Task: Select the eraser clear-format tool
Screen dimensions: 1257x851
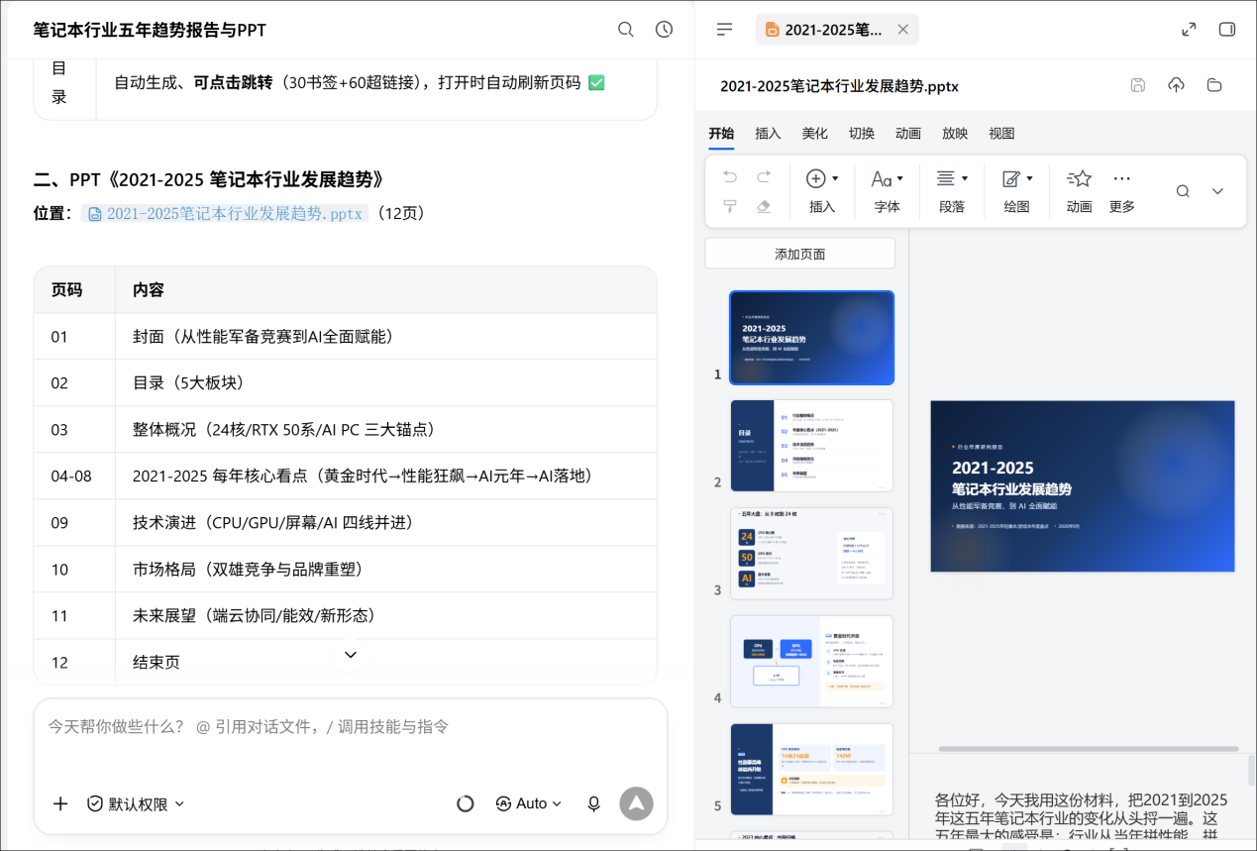Action: (764, 206)
